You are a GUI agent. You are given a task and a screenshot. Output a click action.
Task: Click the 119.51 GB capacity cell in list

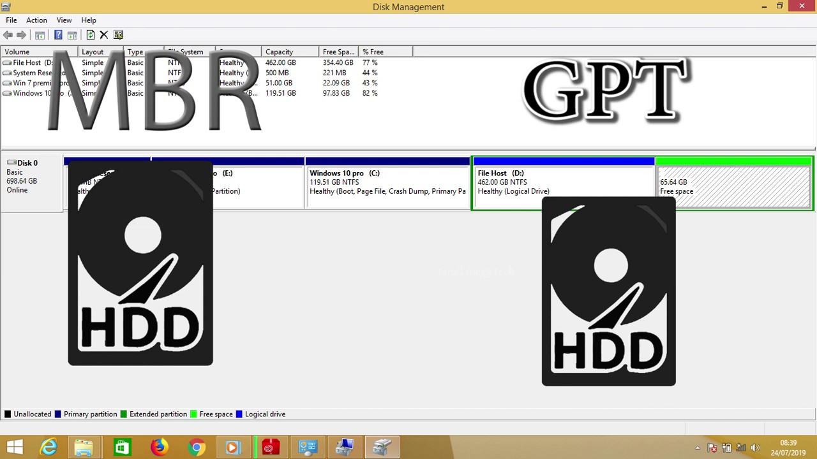(x=281, y=94)
